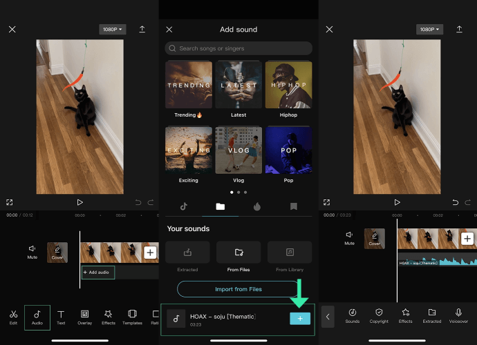
Task: Add a clip with plus in right timeline
Action: [467, 239]
